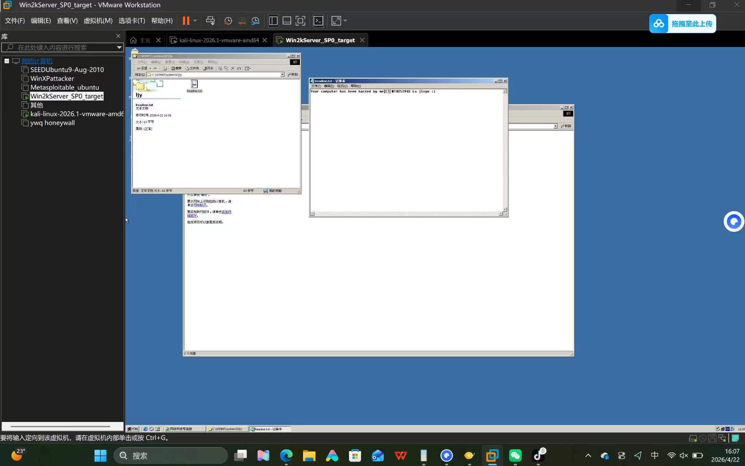745x466 pixels.
Task: Click the Baidu cloud upload widget
Action: [682, 24]
